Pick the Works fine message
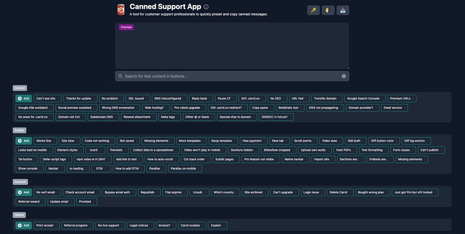465x234 pixels. pos(46,141)
